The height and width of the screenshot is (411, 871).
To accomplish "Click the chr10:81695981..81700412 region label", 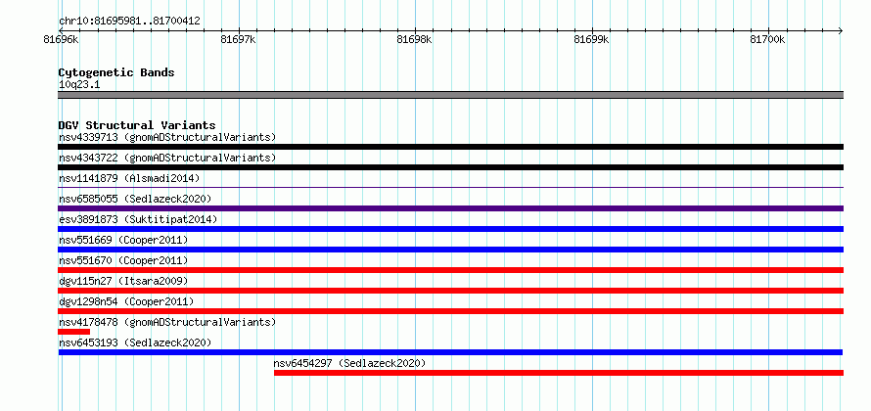I will point(129,22).
